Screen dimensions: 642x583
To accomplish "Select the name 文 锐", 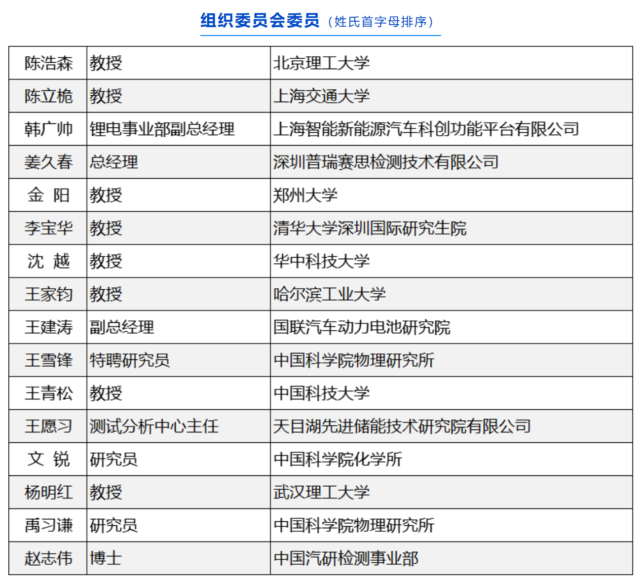I will point(48,460).
